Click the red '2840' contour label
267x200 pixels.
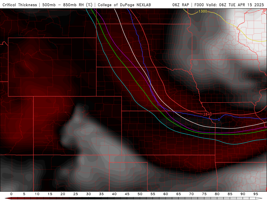tap(208, 114)
